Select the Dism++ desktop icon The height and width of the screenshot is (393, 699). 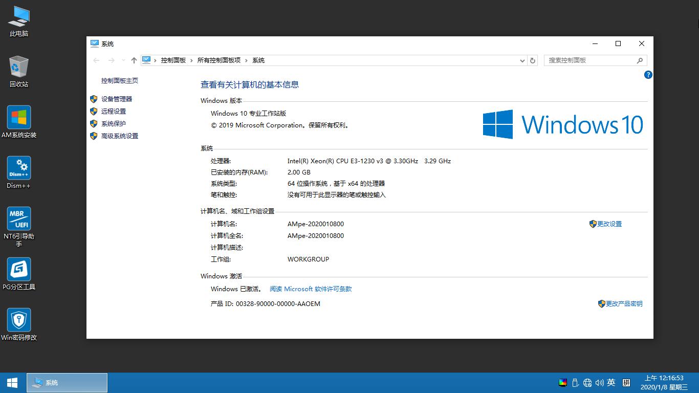point(19,173)
